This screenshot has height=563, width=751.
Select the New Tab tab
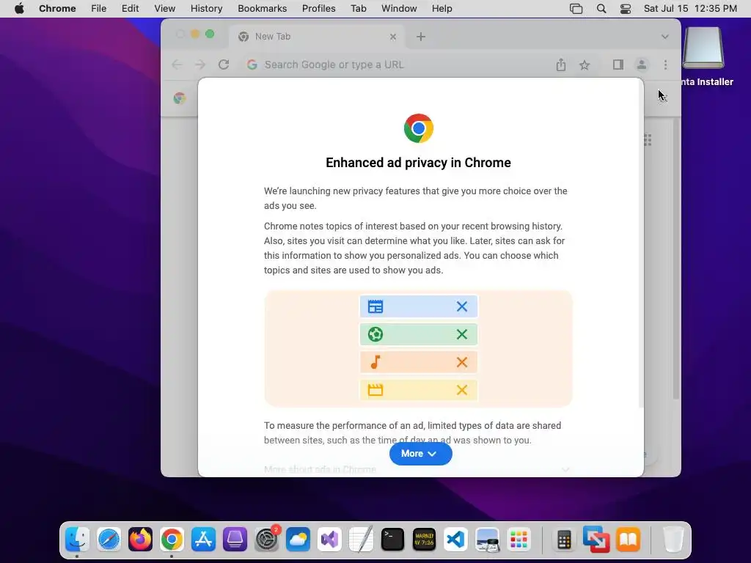click(x=316, y=37)
